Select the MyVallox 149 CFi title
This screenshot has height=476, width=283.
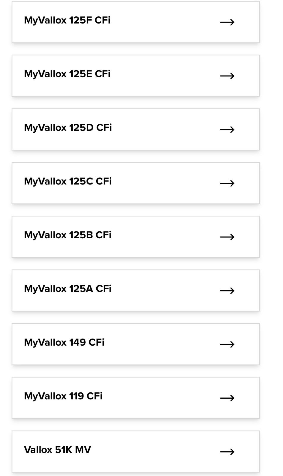tap(64, 342)
